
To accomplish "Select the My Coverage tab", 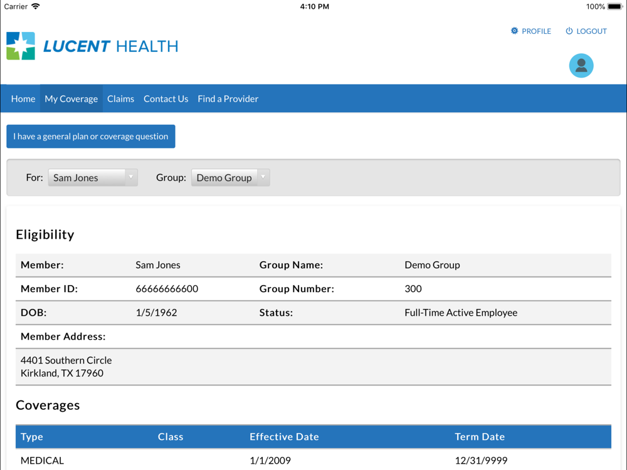I will pyautogui.click(x=71, y=99).
